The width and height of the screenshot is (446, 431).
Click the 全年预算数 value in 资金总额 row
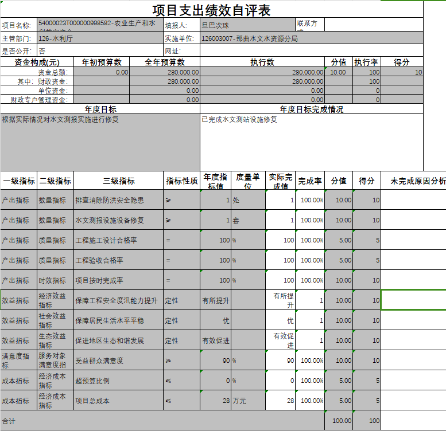[x=164, y=73]
